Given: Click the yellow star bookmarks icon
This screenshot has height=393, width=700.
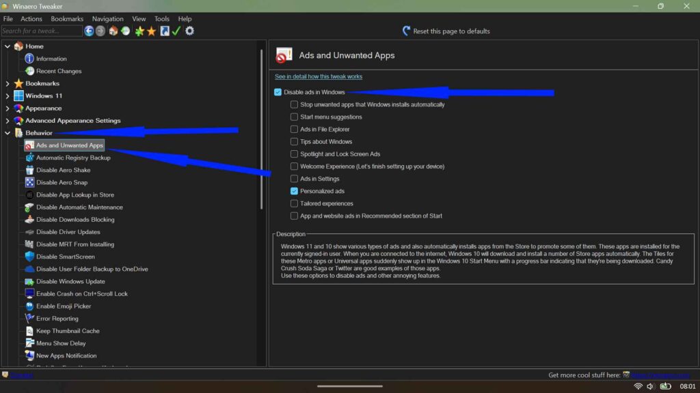Looking at the screenshot, I should click(x=151, y=31).
